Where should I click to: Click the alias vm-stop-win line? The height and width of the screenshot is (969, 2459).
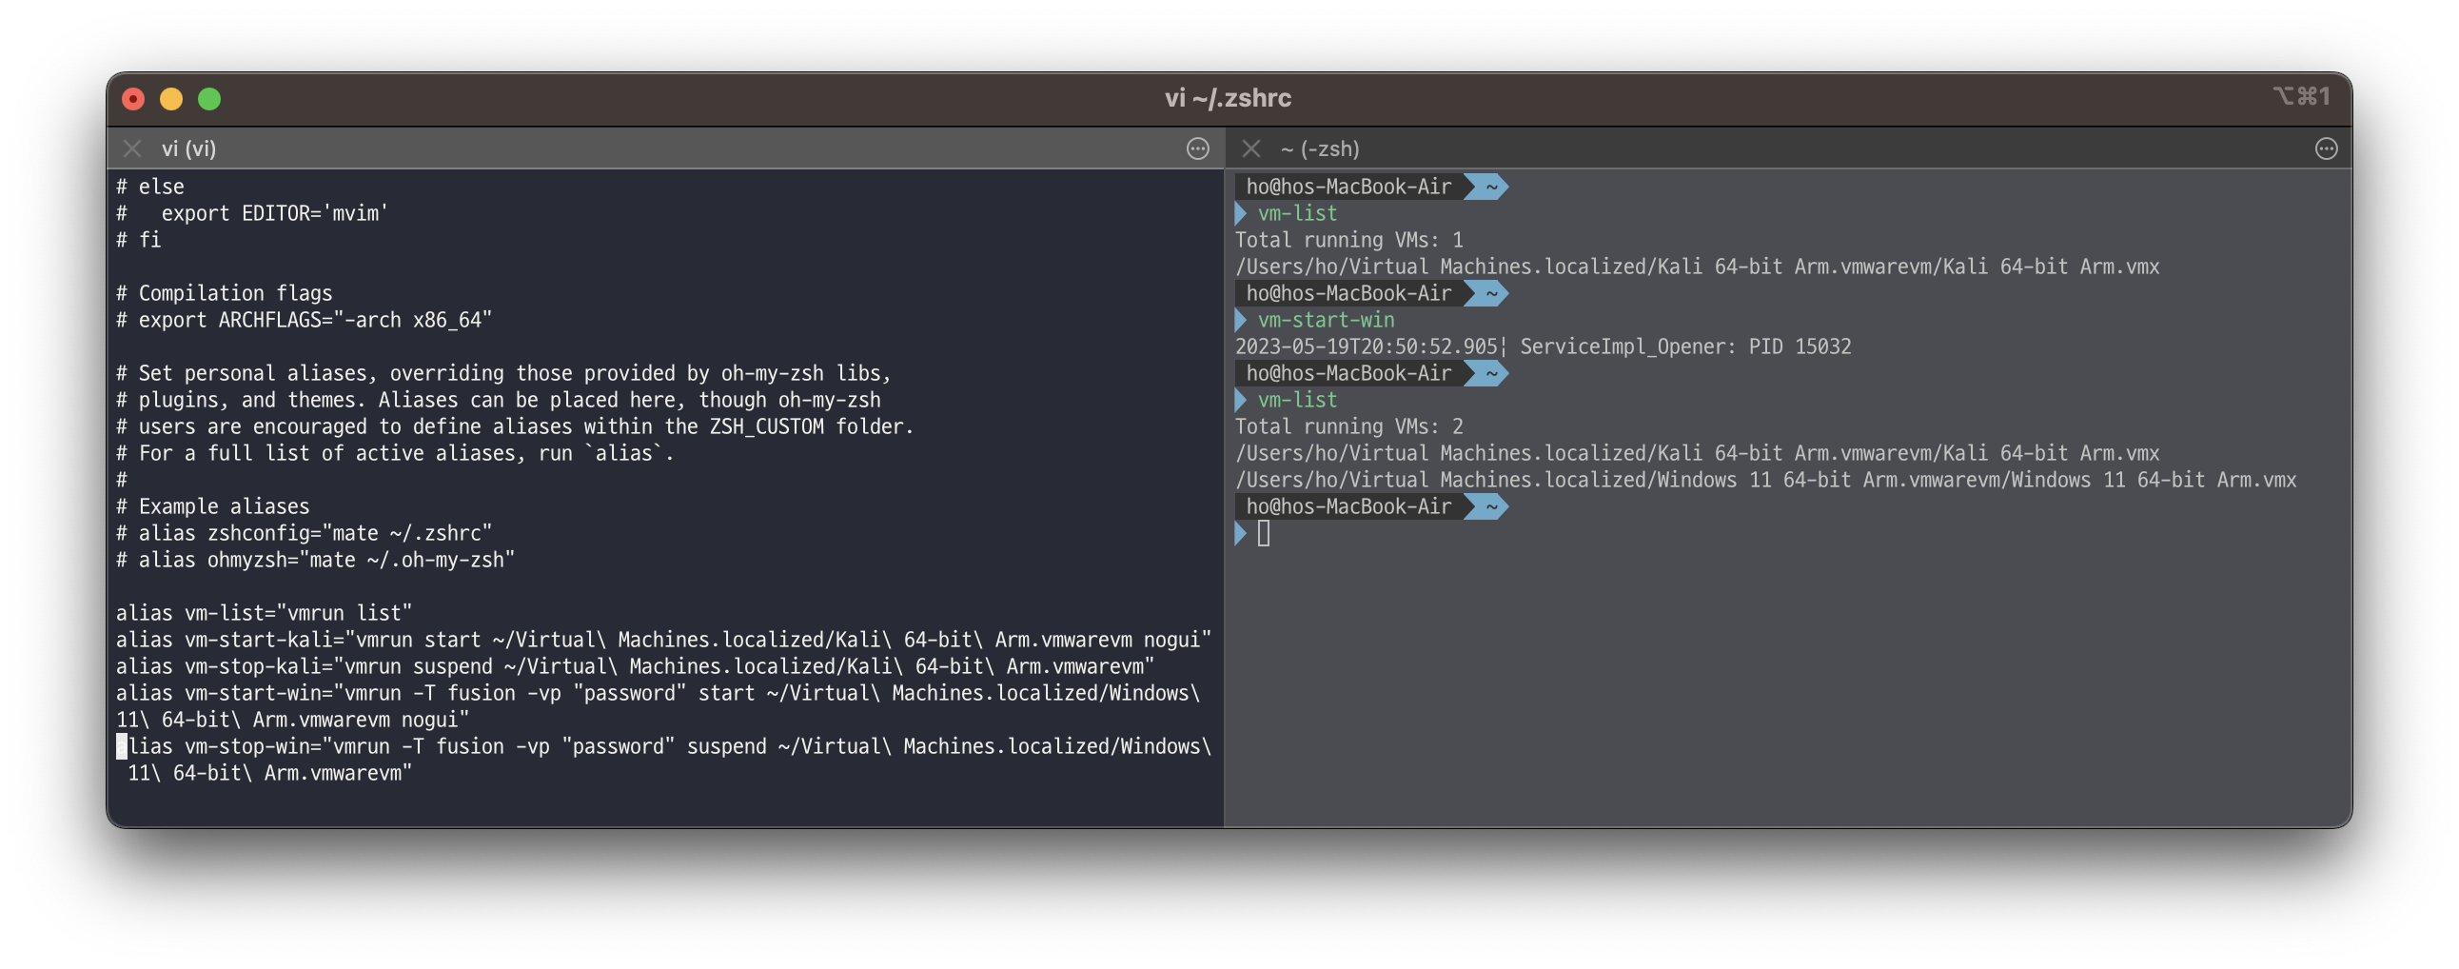663,759
